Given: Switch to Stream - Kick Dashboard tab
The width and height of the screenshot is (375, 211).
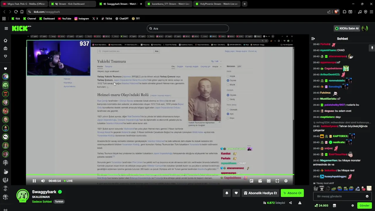Looking at the screenshot, I should 72,4.
